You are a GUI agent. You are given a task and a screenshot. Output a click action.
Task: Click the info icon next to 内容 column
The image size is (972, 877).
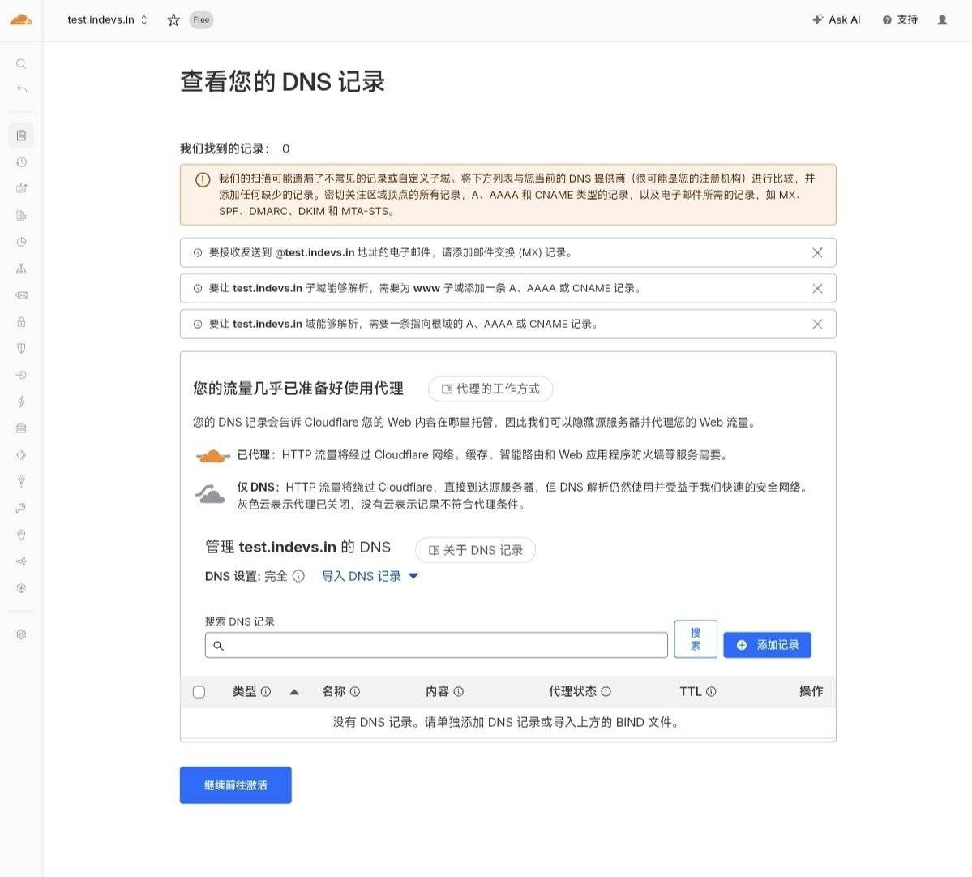click(459, 691)
